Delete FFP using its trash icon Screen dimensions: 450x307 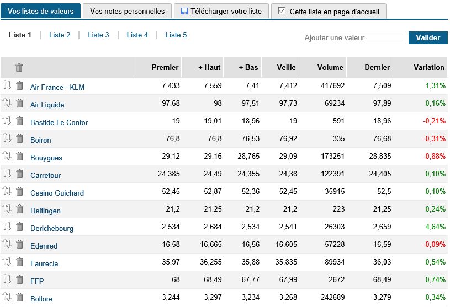19,279
